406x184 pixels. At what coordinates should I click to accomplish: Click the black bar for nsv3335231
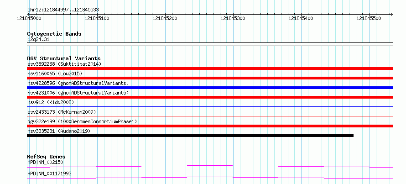(190, 136)
